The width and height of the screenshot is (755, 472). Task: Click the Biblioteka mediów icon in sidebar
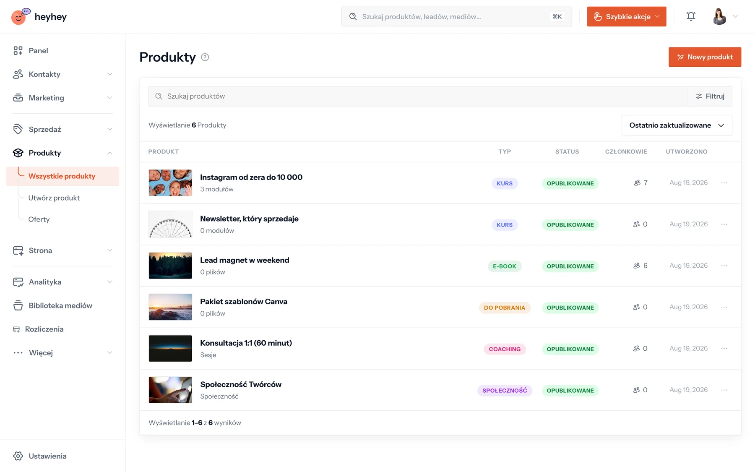[18, 305]
